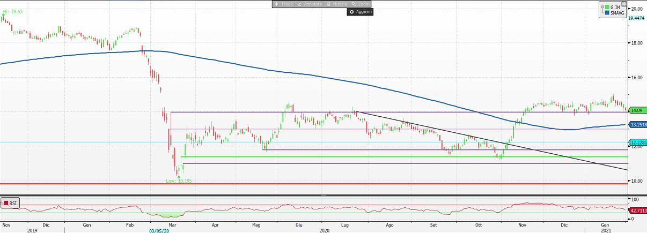Click the Aggiorn refresh button

(x=360, y=11)
